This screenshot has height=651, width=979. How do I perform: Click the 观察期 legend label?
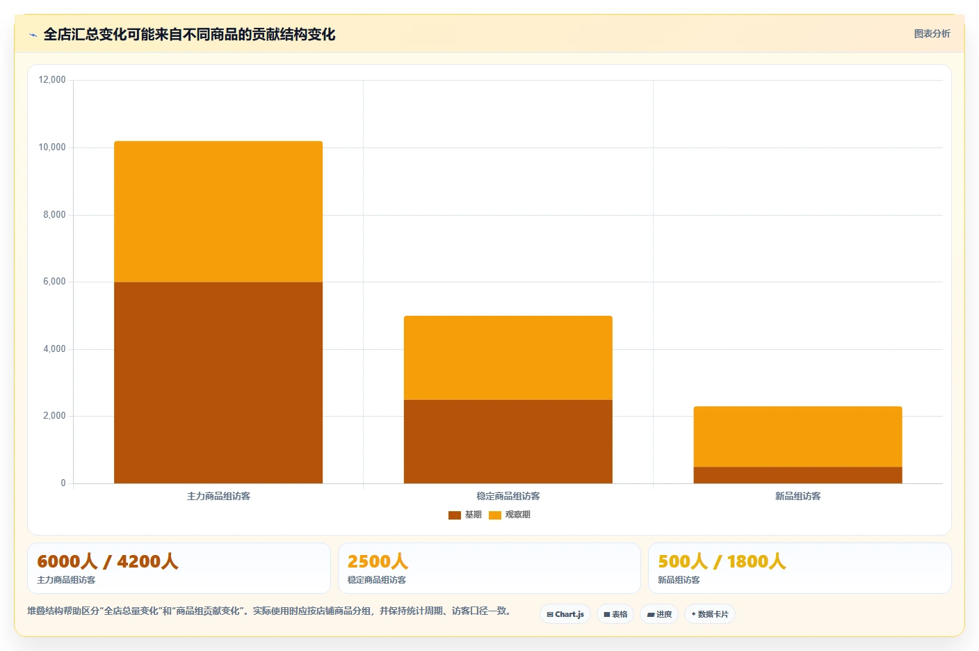[x=518, y=515]
